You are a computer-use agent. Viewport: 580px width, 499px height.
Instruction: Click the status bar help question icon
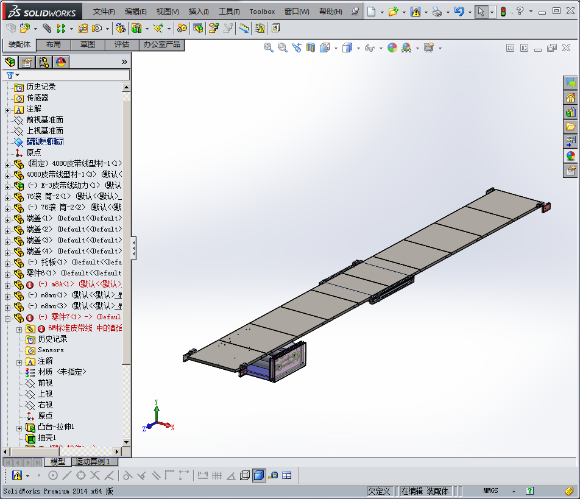pos(529,491)
